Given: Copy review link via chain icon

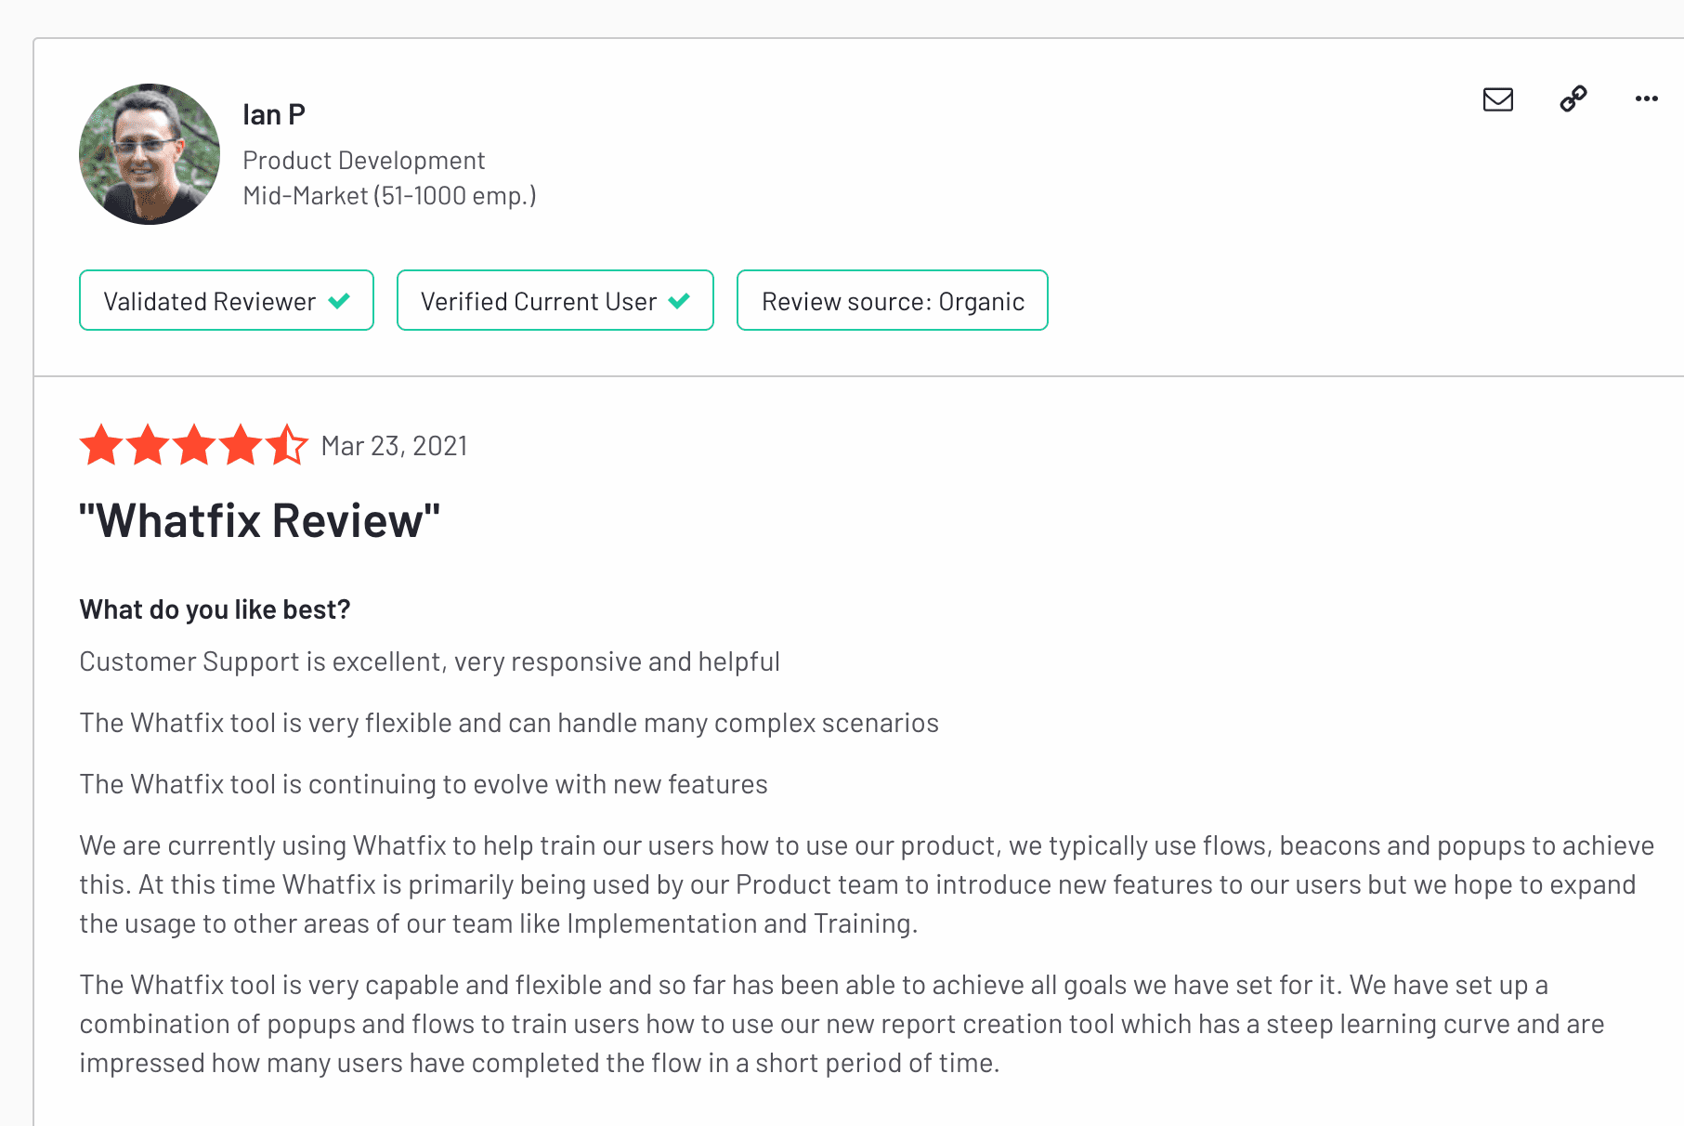Looking at the screenshot, I should [1573, 98].
